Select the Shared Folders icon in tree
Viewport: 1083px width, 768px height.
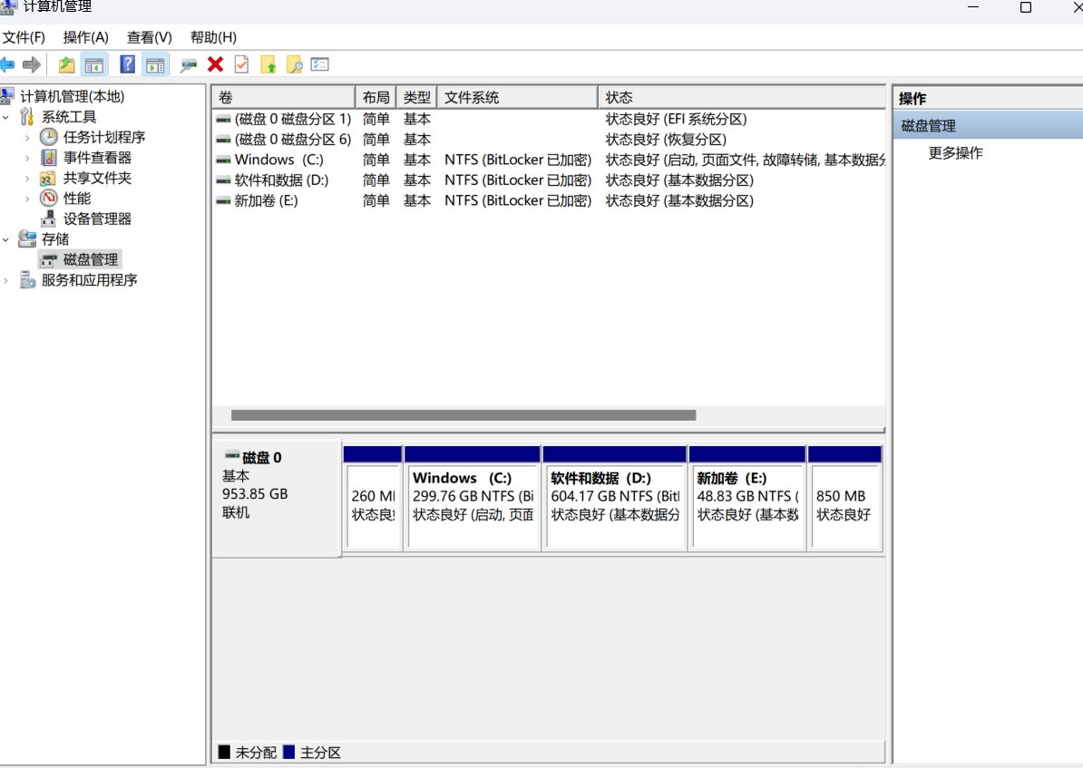point(48,179)
